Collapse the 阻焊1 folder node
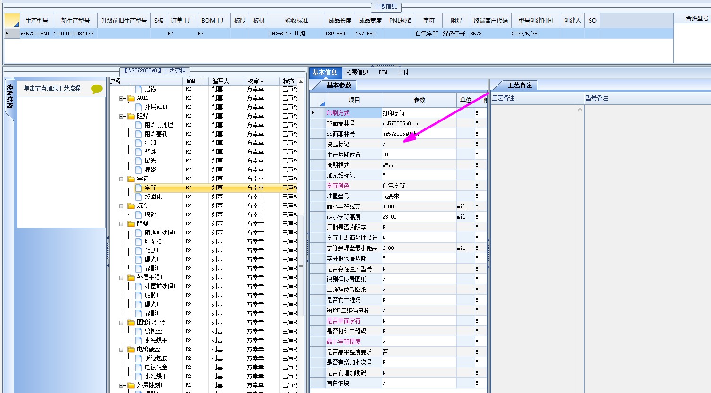Image resolution: width=711 pixels, height=393 pixels. click(121, 224)
